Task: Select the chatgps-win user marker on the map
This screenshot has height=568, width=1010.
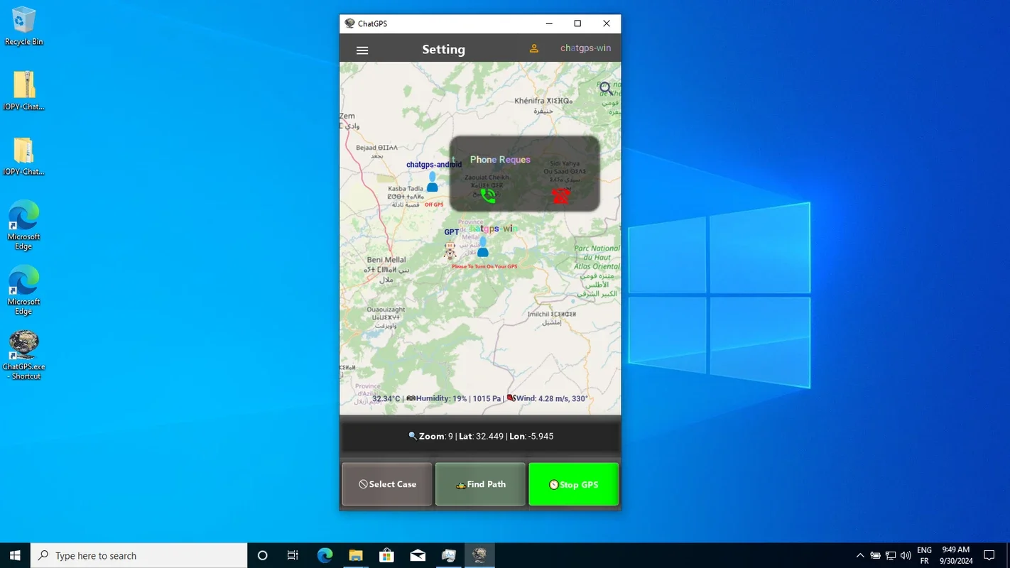Action: [x=483, y=246]
